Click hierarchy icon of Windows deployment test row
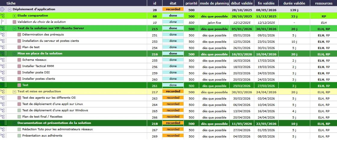This screenshot has width=337, height=142. [x=2, y=110]
